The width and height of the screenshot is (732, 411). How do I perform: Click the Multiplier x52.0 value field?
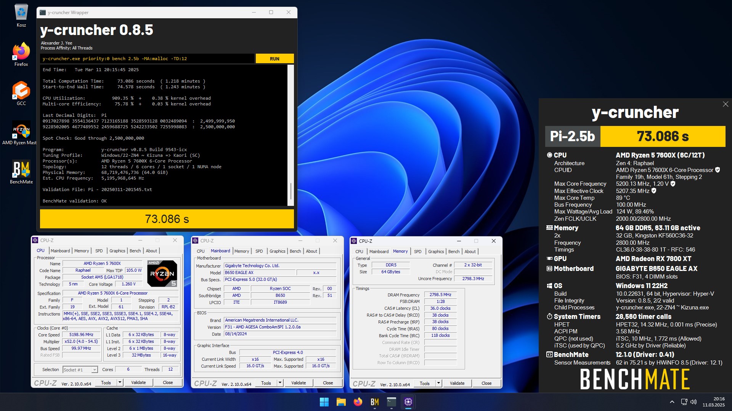tap(81, 341)
